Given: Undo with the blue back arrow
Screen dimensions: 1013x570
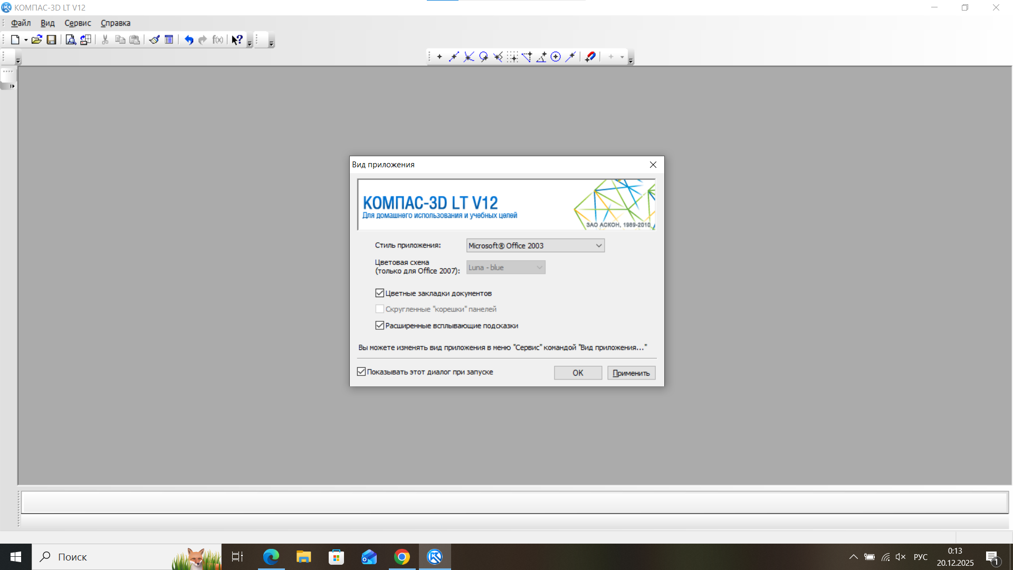Looking at the screenshot, I should (188, 40).
